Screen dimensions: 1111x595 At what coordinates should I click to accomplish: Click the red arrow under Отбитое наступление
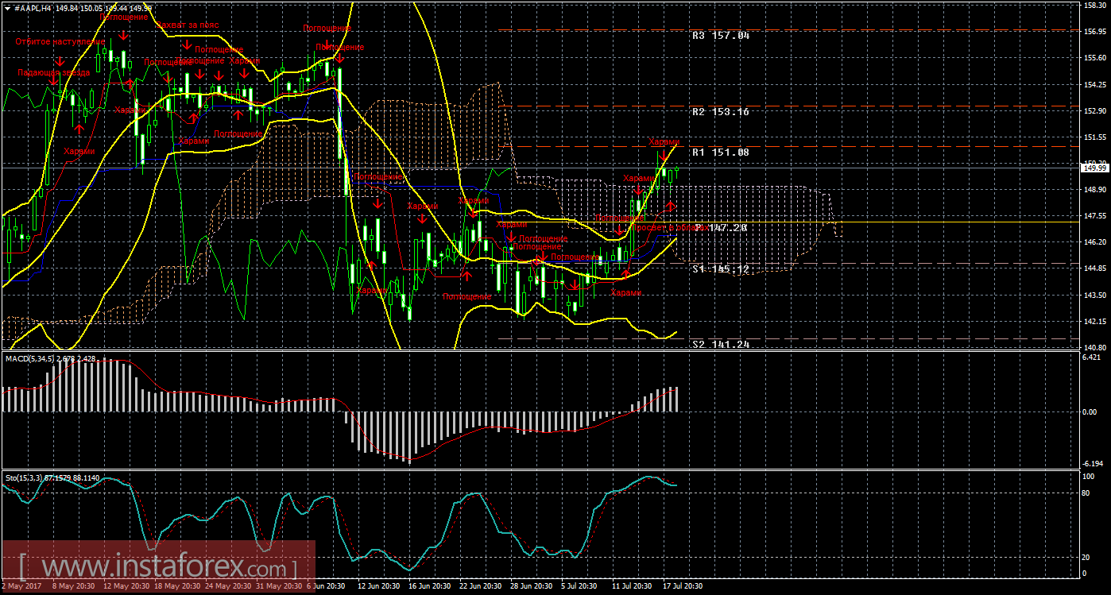pos(60,60)
